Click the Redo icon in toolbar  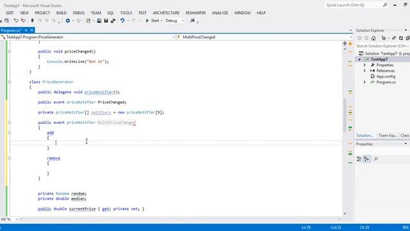(134, 21)
